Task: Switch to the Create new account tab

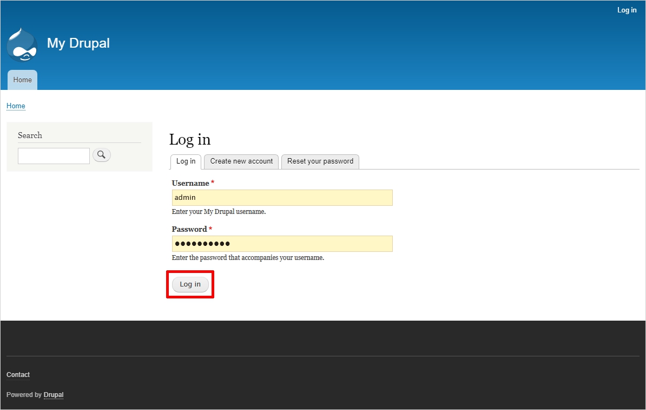Action: (x=241, y=161)
